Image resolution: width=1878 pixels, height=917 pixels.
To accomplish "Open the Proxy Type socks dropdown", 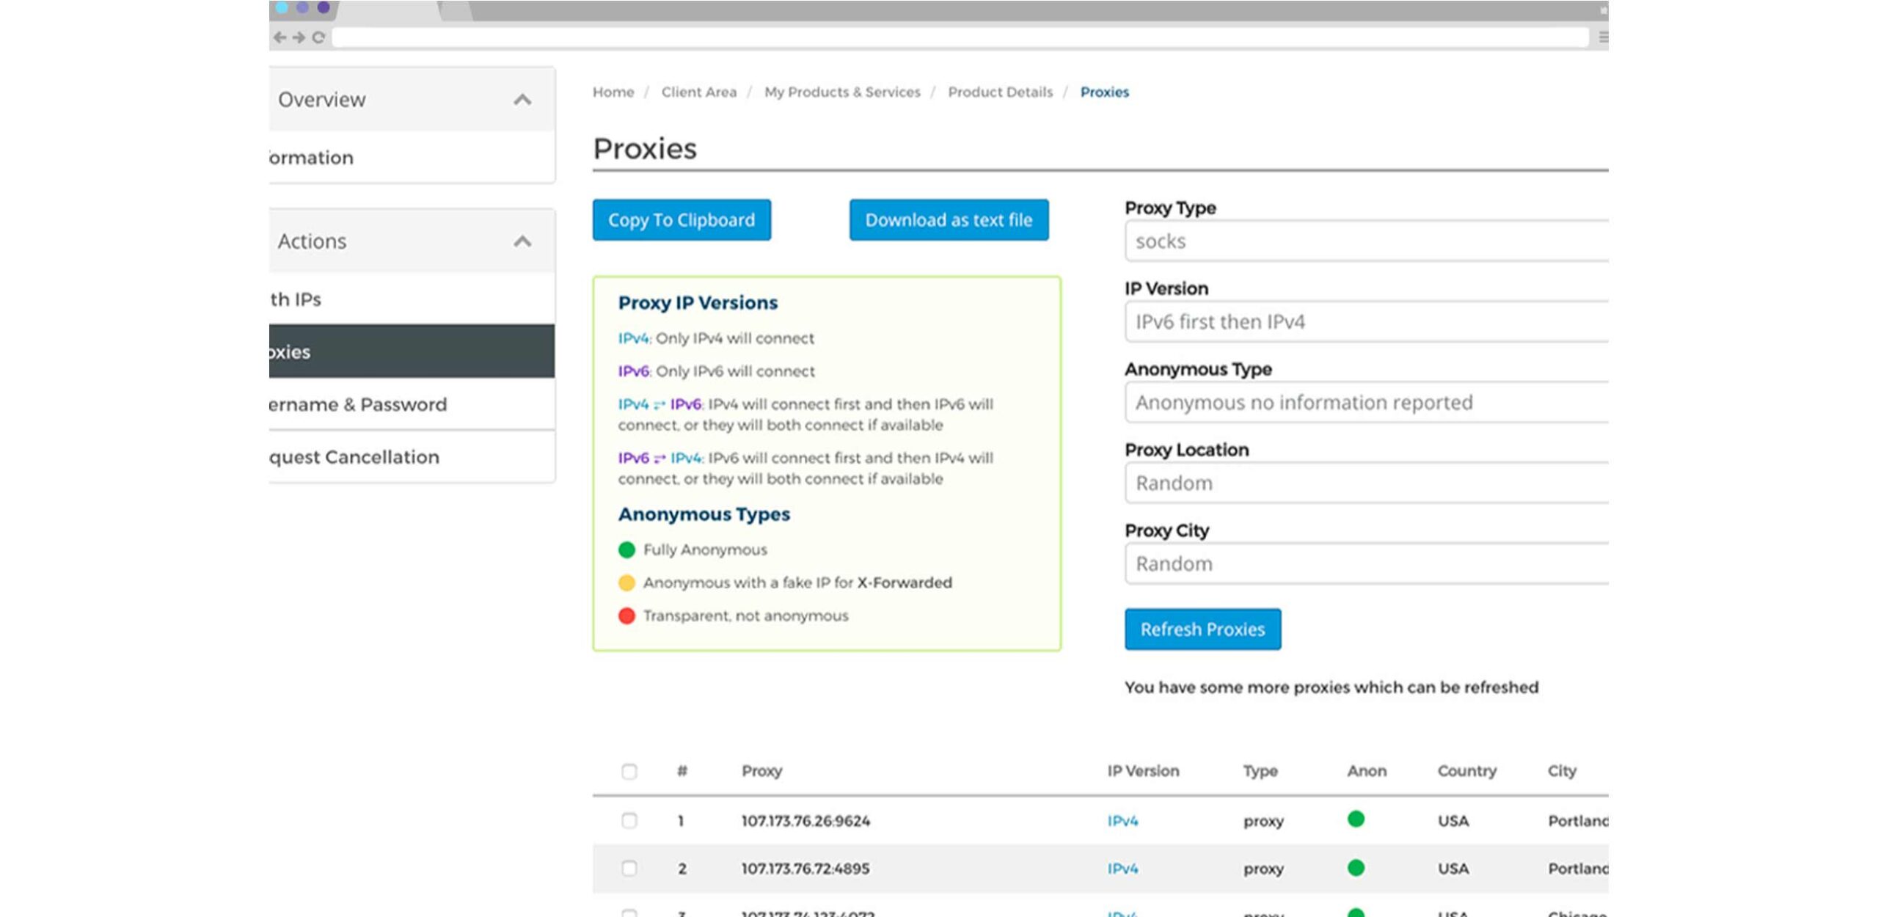I will tap(1366, 241).
